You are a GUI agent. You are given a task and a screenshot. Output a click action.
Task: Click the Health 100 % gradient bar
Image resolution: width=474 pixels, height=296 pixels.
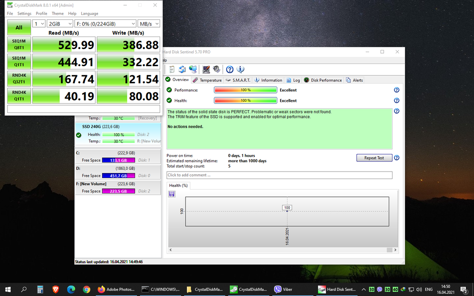245,100
